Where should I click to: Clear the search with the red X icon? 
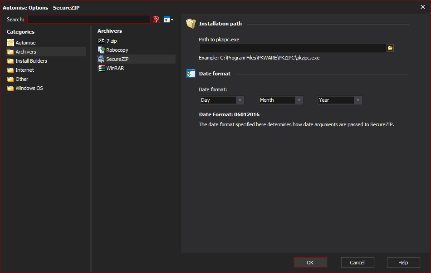pyautogui.click(x=157, y=20)
